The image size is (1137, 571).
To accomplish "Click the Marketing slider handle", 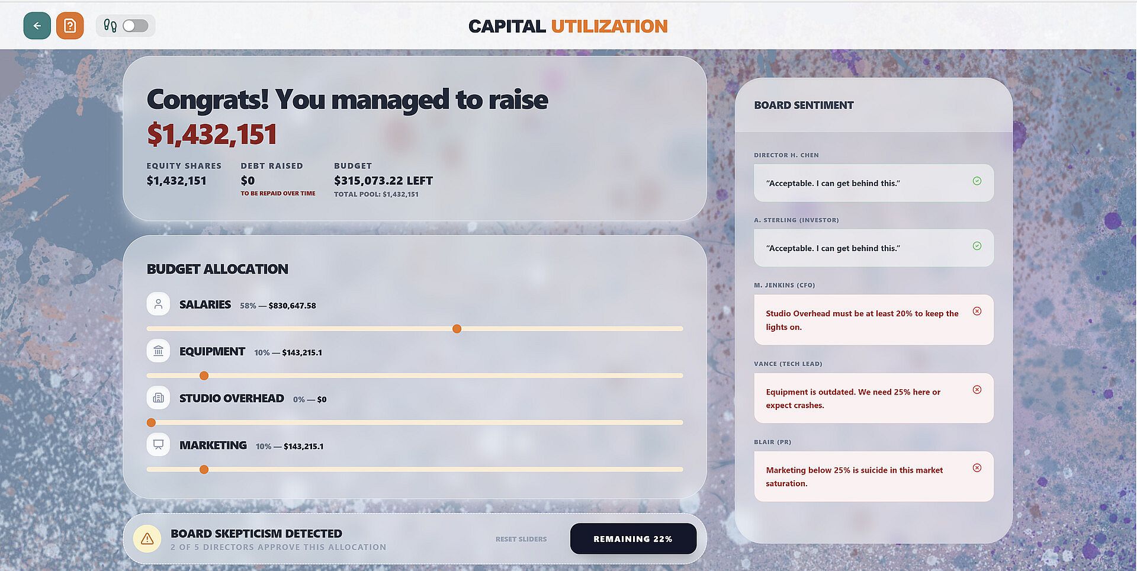I will [x=204, y=470].
